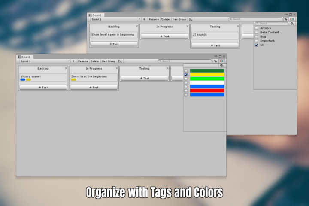The height and width of the screenshot is (206, 309).
Task: Enable the Bug tag checkbox
Action: 256,36
